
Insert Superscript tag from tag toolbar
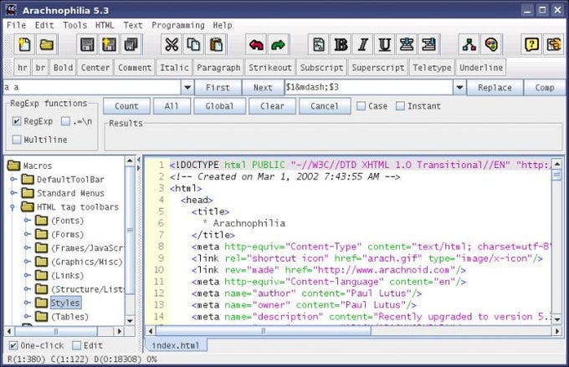tap(377, 68)
